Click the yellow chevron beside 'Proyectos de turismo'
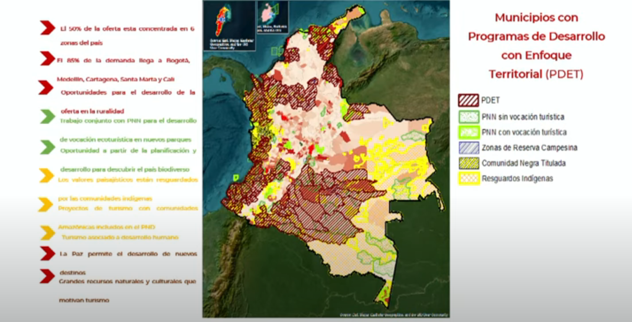This screenshot has height=322, width=632. (x=46, y=204)
